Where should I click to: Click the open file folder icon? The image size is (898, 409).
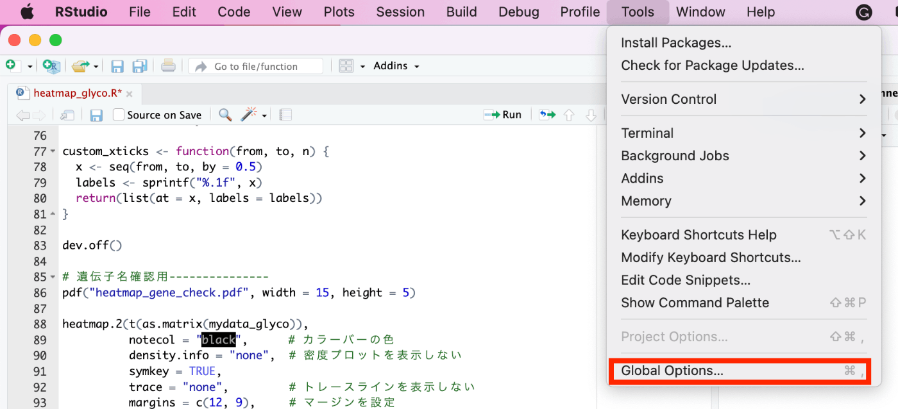(x=81, y=65)
